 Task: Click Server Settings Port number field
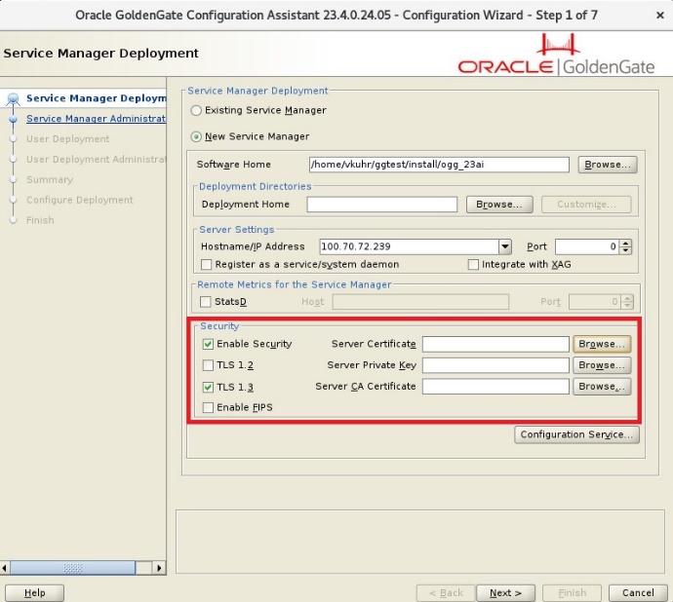pos(587,246)
